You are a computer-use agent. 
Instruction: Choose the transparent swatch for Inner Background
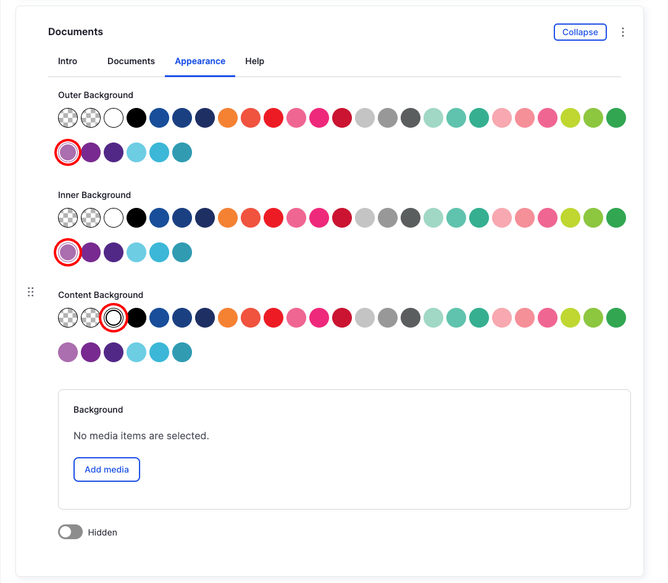(68, 217)
